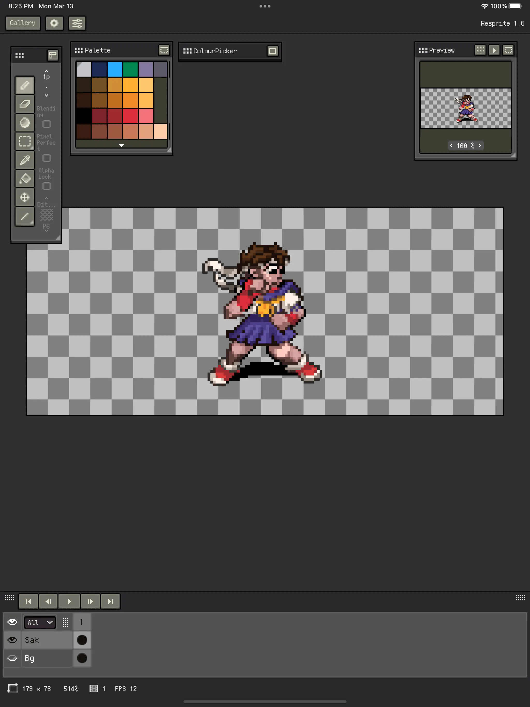Jump to the last frame

coord(110,601)
